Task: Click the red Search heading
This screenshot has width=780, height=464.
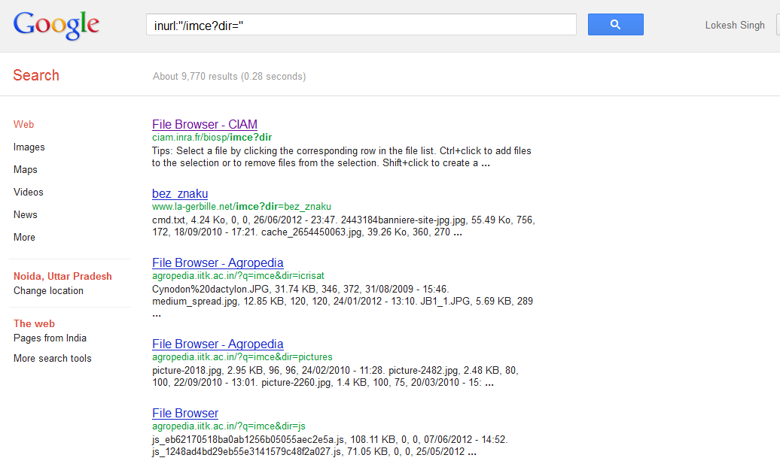Action: point(36,75)
